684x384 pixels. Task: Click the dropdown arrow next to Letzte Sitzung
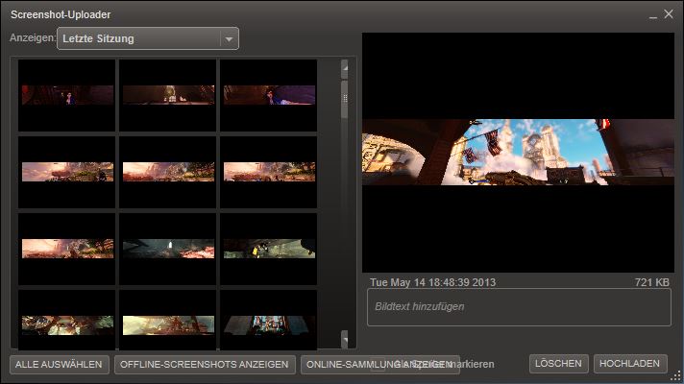click(x=229, y=38)
